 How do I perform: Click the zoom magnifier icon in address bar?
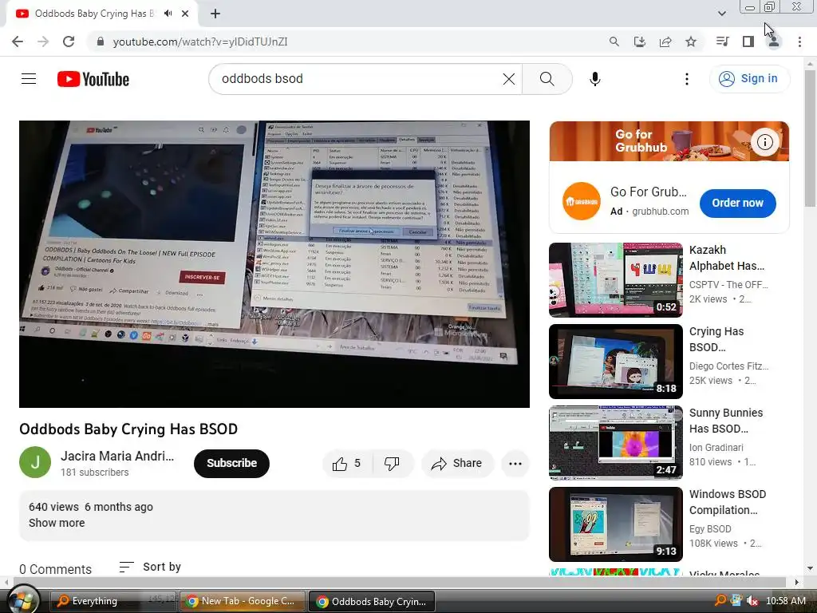[x=614, y=42]
